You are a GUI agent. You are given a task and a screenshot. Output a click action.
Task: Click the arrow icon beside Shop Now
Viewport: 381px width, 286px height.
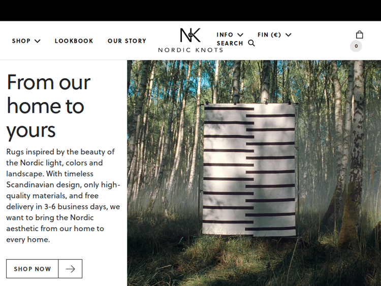click(70, 269)
